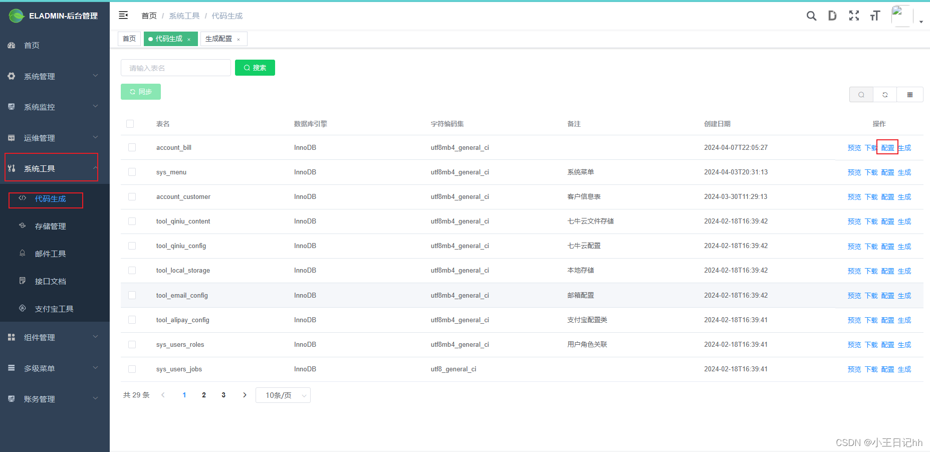
Task: Click the 首页 dashboard icon in sidebar
Action: [x=12, y=45]
